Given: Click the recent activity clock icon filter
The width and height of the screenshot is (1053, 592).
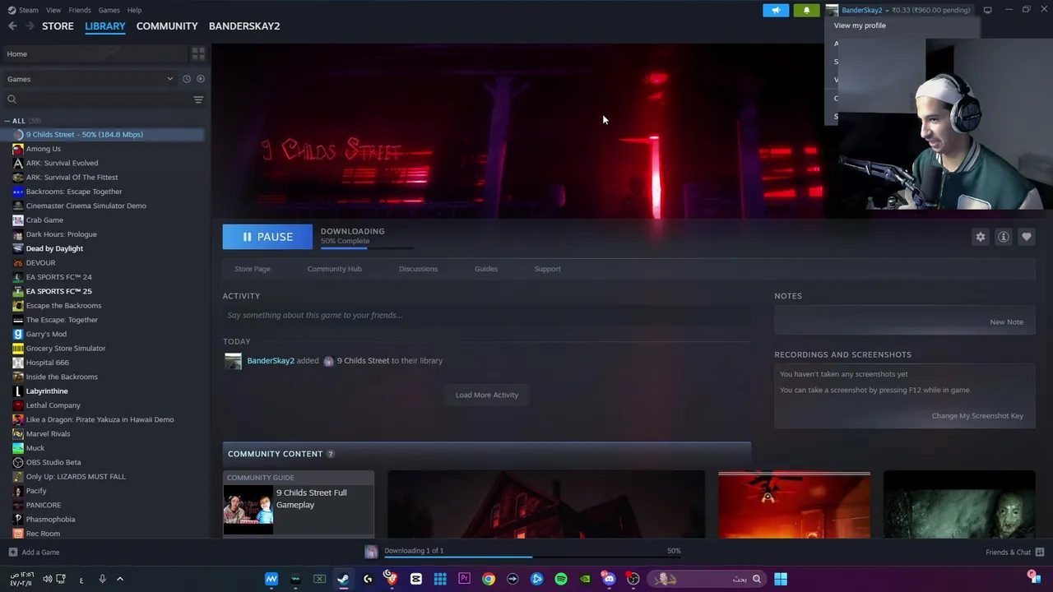Looking at the screenshot, I should (x=187, y=79).
